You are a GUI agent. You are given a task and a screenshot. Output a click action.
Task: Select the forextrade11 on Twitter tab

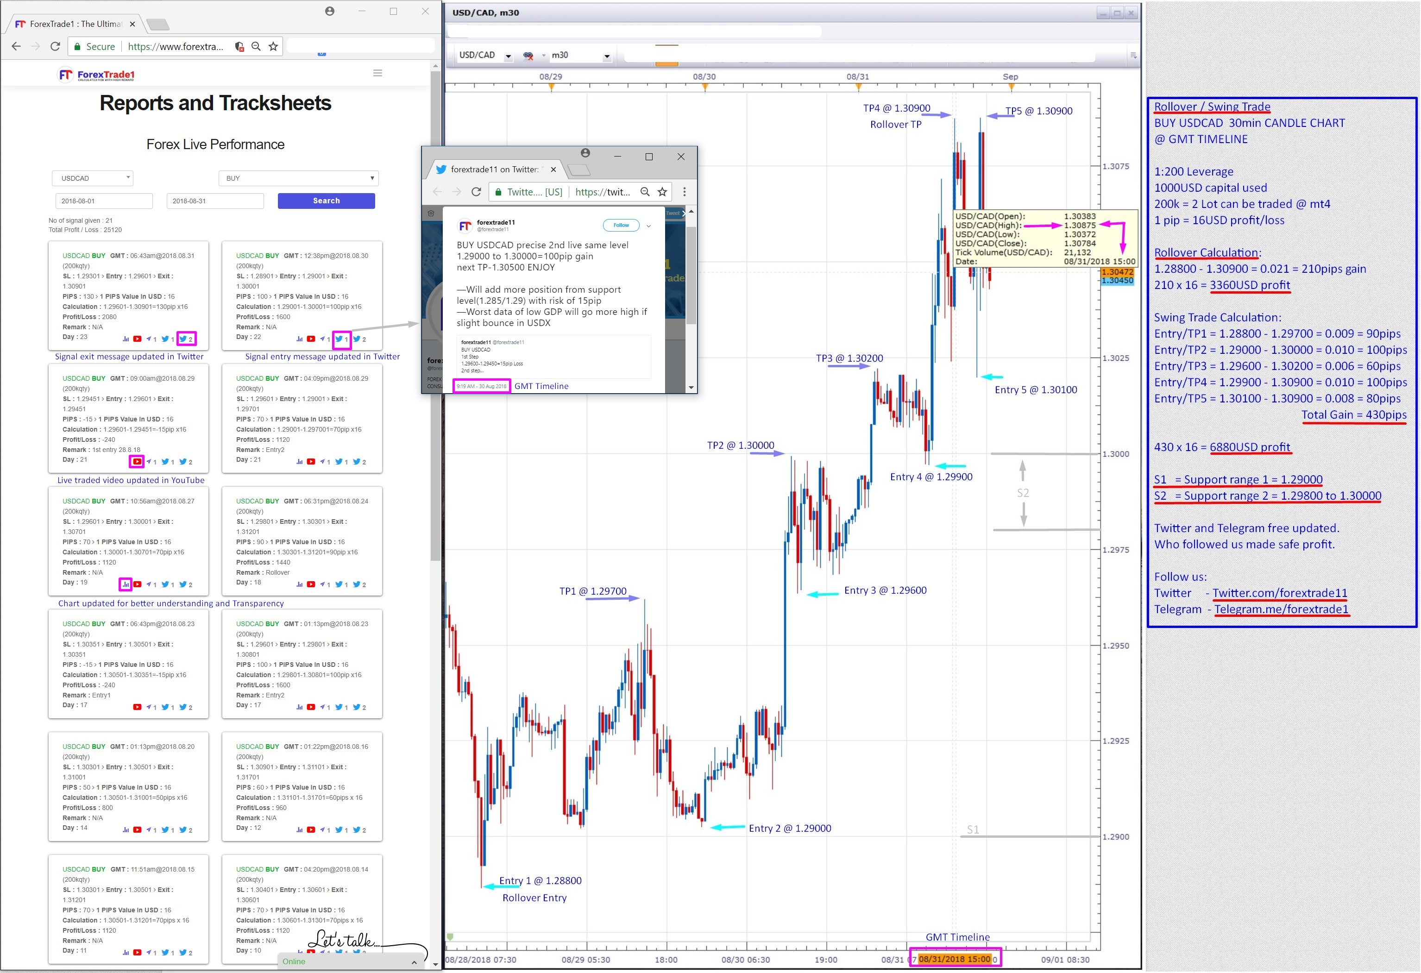click(497, 169)
